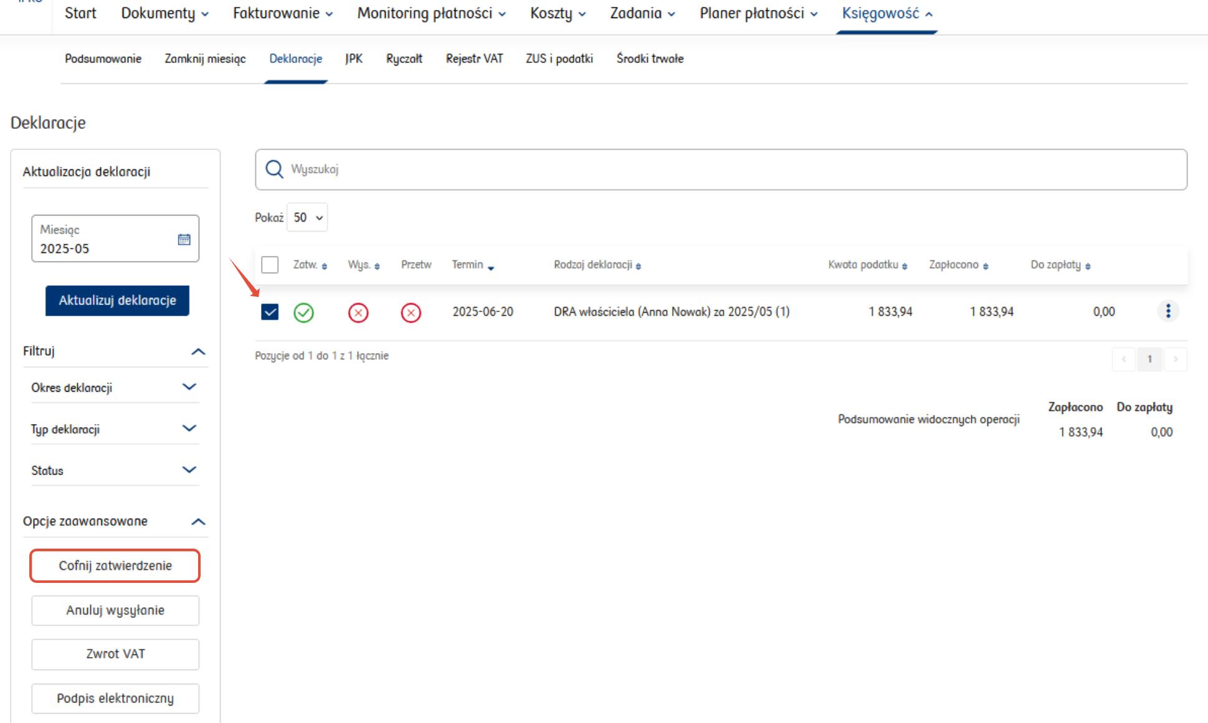
Task: Collapse the Opcje zaawansowane section
Action: click(x=198, y=521)
